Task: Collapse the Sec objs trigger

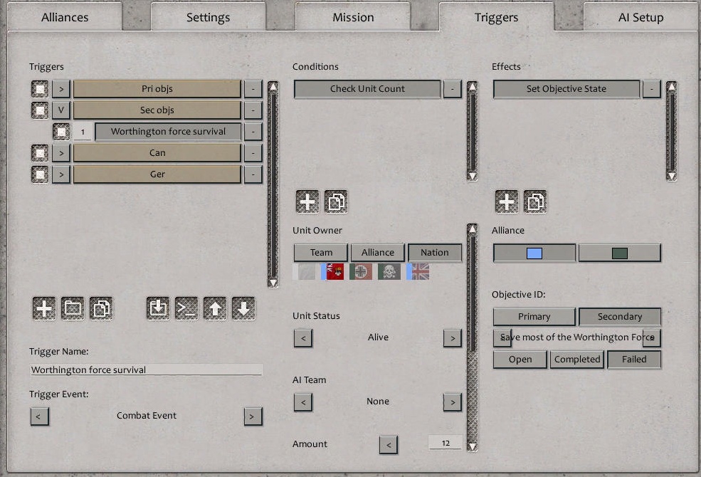Action: click(x=60, y=110)
